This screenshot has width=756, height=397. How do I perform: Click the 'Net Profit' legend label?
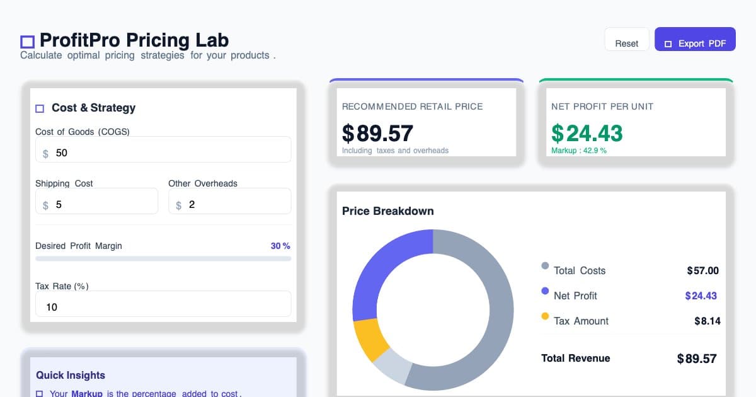click(575, 296)
